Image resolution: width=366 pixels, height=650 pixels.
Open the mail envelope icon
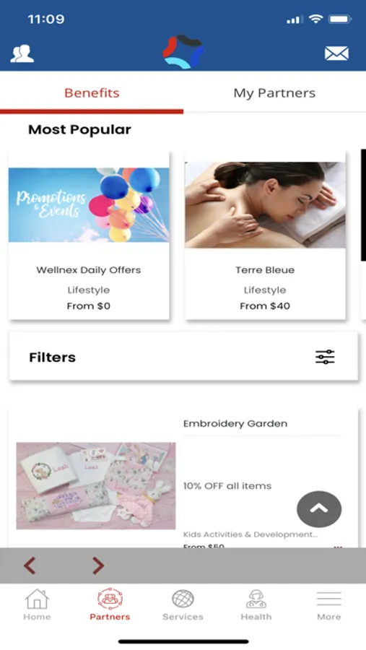[336, 53]
